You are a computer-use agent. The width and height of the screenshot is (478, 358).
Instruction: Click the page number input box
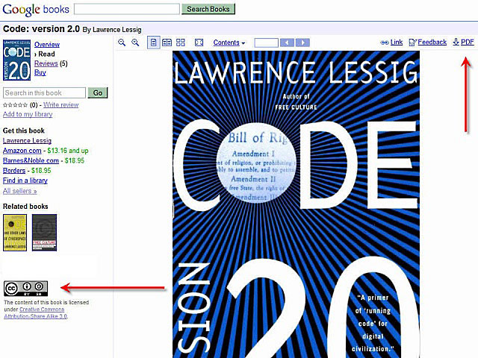266,43
